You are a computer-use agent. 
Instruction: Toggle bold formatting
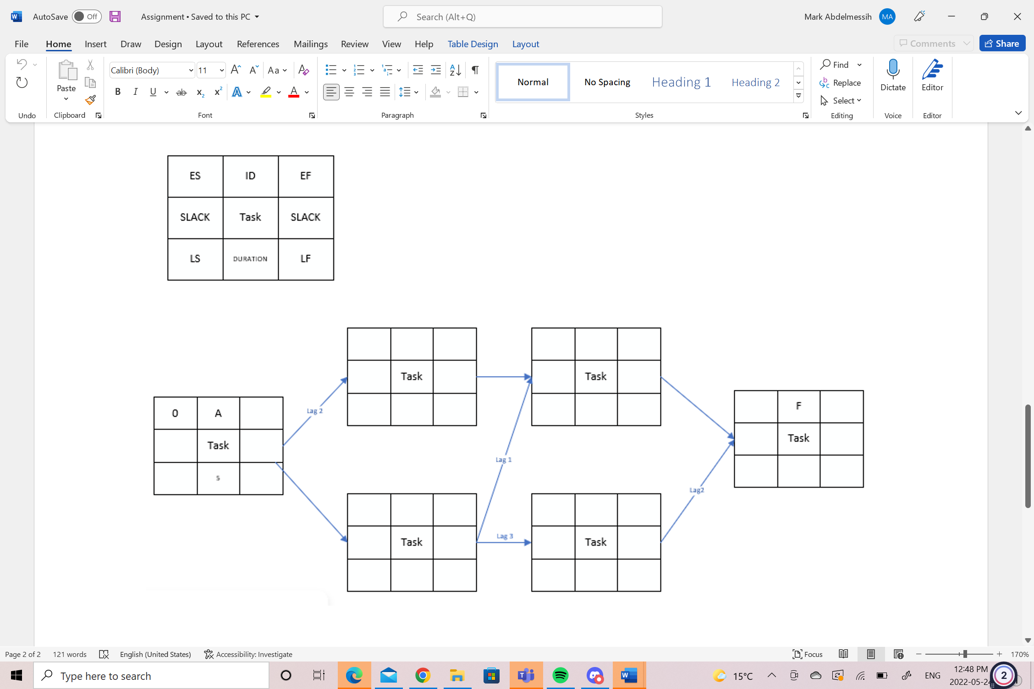(118, 92)
